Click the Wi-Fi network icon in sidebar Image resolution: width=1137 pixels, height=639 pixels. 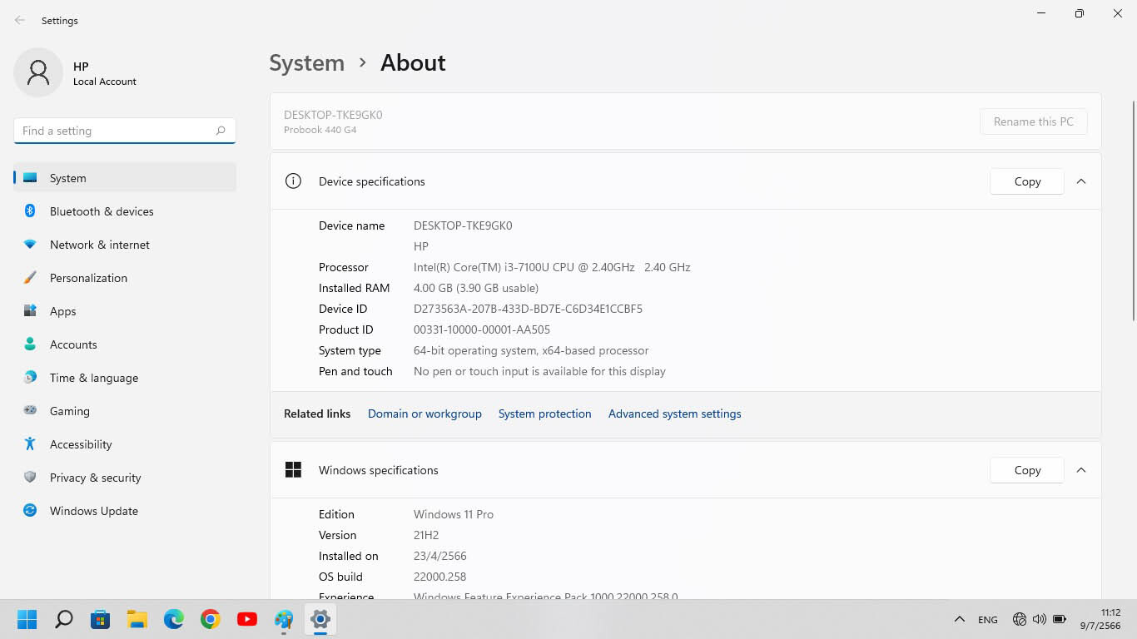[30, 245]
